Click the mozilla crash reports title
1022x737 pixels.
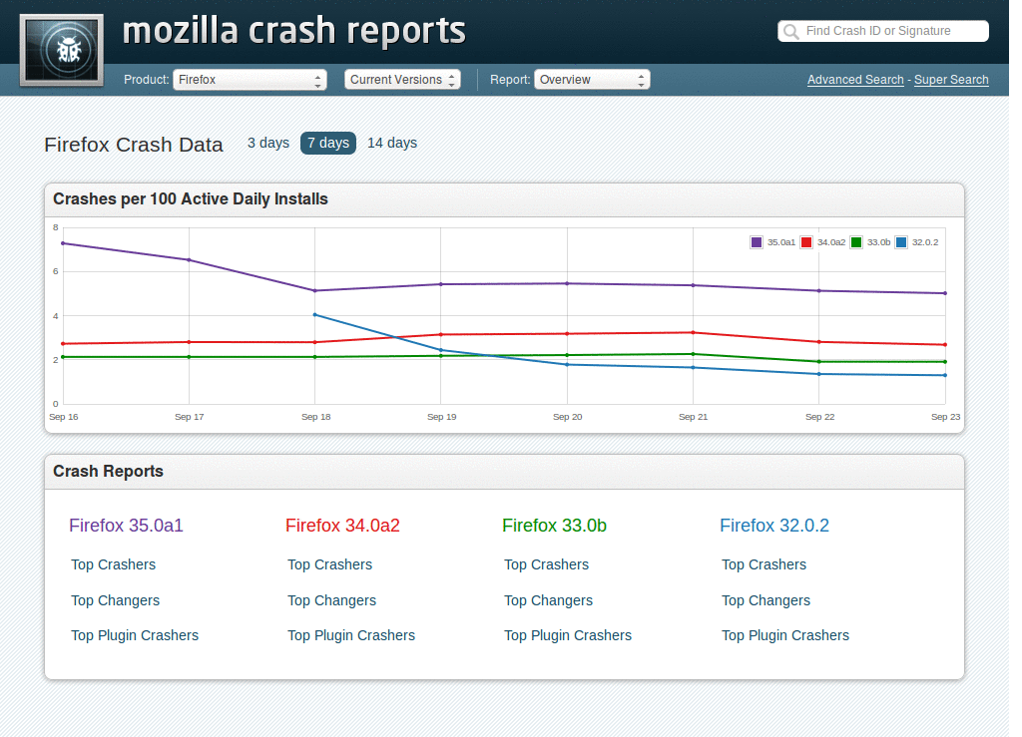click(x=294, y=31)
